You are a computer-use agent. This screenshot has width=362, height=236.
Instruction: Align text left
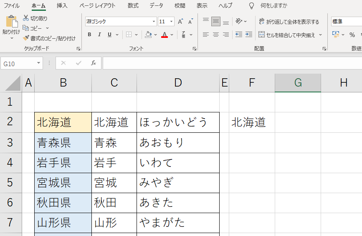click(206, 35)
